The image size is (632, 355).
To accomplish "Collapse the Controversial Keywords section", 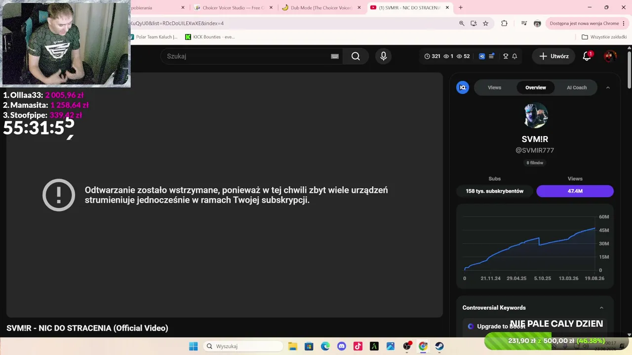I will 601,308.
